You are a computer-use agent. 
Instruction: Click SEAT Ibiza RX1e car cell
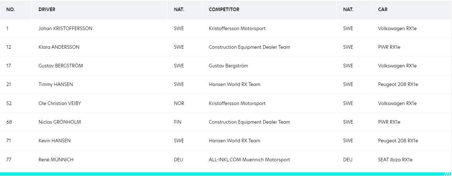coord(395,160)
